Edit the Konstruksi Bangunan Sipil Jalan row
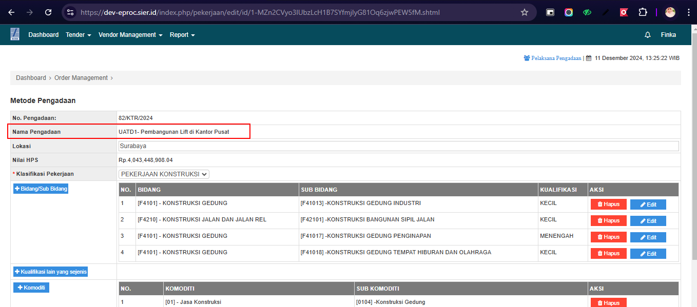Screen dimensions: 697x307 coord(648,221)
